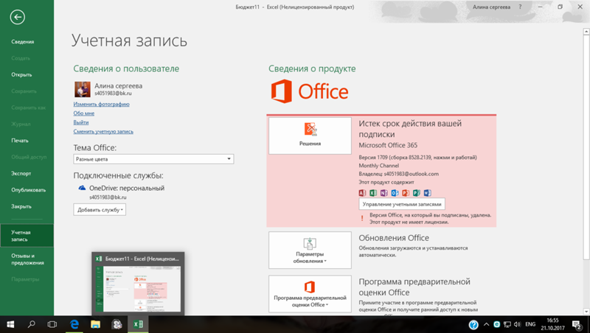Open File Explorer from taskbar

coord(96,324)
